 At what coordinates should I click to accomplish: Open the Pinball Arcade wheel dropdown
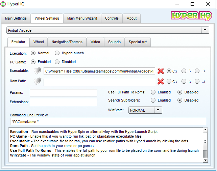(x=205, y=30)
